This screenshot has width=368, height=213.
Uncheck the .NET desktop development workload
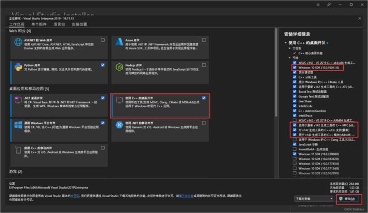pos(103,98)
